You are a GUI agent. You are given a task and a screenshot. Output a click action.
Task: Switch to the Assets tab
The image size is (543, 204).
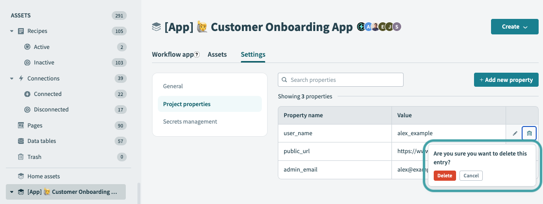click(x=217, y=55)
